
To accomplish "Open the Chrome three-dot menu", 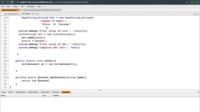I will [x=197, y=2].
